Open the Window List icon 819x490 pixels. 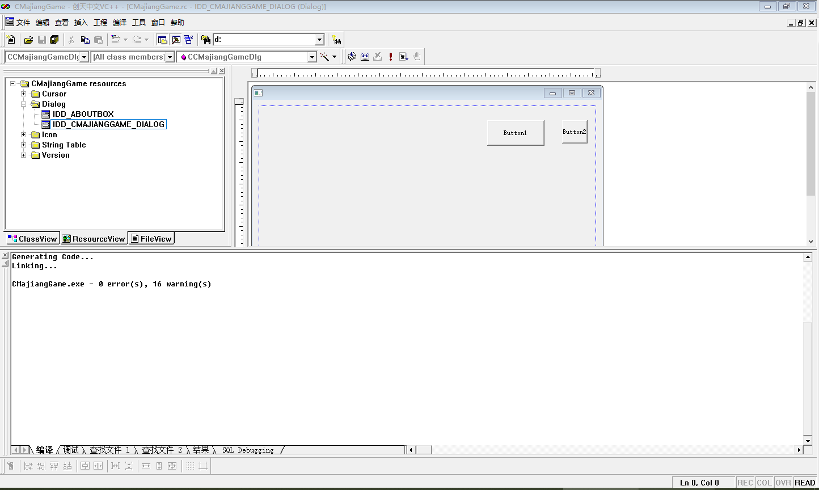coord(188,40)
